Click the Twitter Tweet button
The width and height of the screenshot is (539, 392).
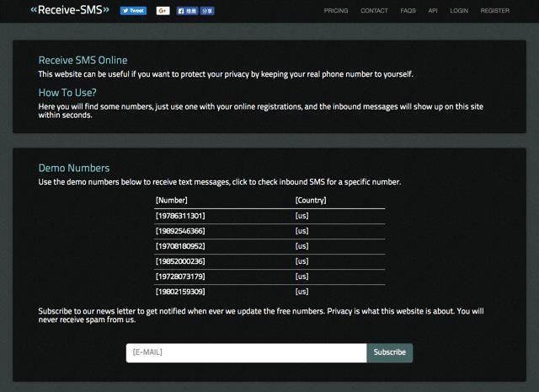pyautogui.click(x=133, y=11)
